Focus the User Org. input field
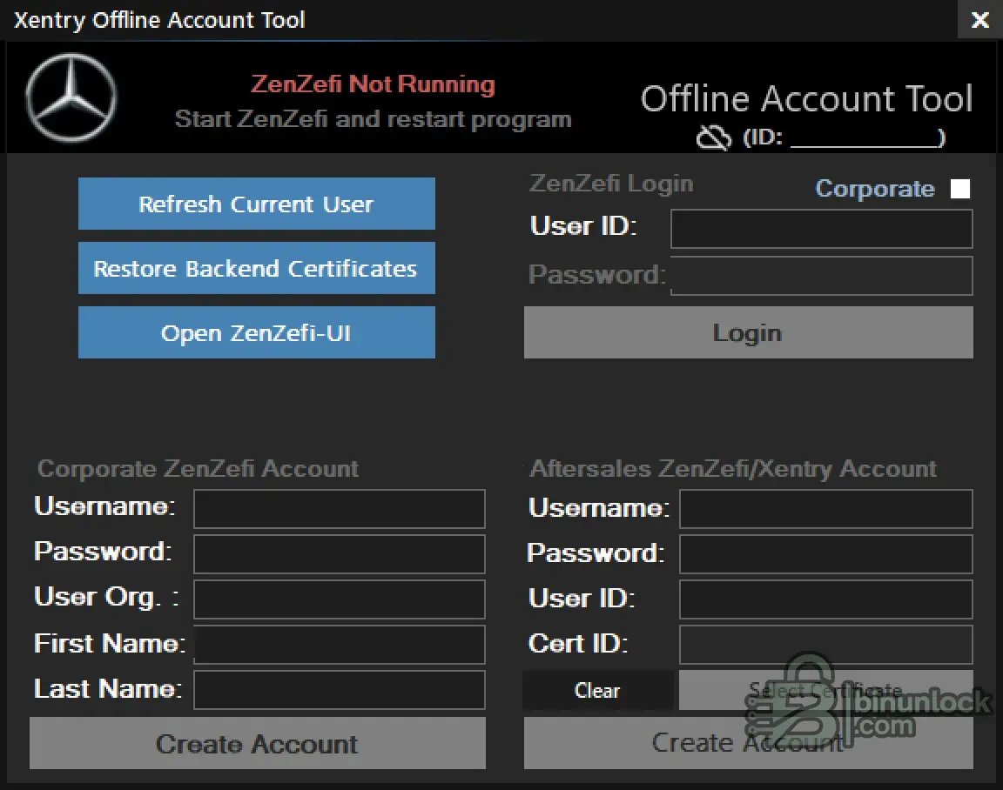This screenshot has width=1003, height=790. coord(339,599)
